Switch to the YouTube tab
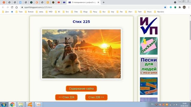Viewport: 191px width, 107px height. [59, 2]
